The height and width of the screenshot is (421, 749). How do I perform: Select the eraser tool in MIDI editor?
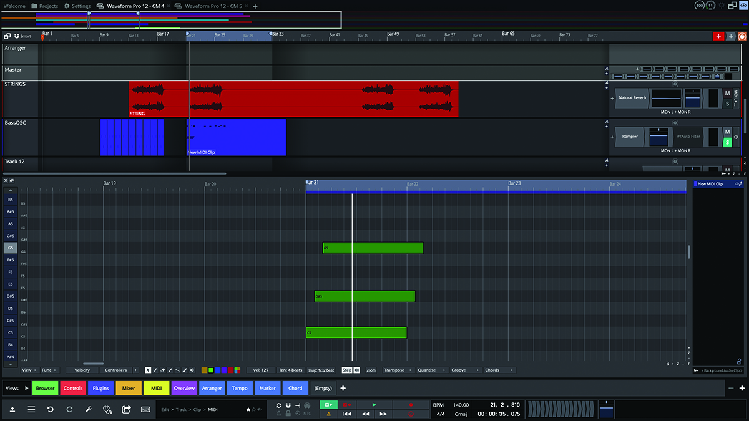[x=163, y=370]
